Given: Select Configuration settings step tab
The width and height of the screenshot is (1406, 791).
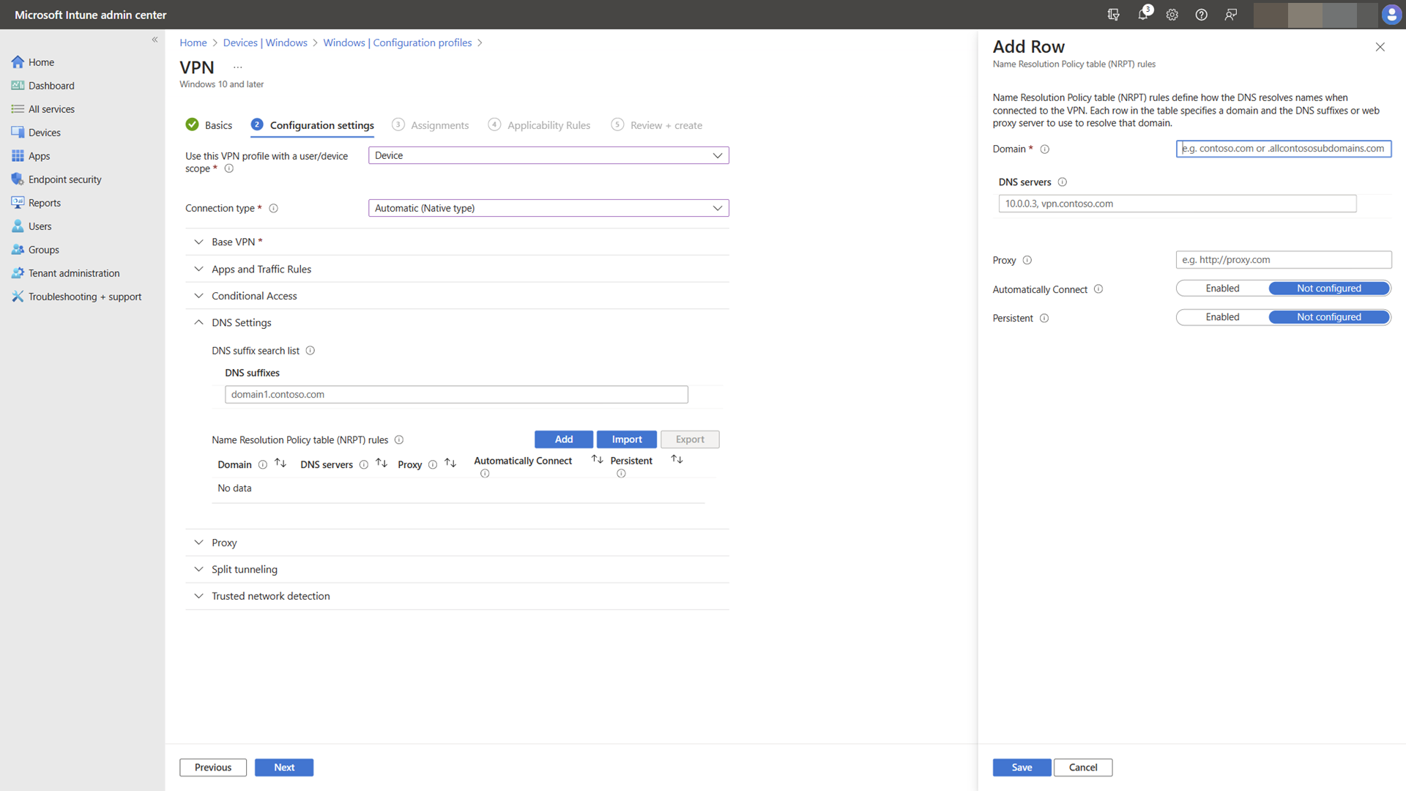Looking at the screenshot, I should 313,125.
